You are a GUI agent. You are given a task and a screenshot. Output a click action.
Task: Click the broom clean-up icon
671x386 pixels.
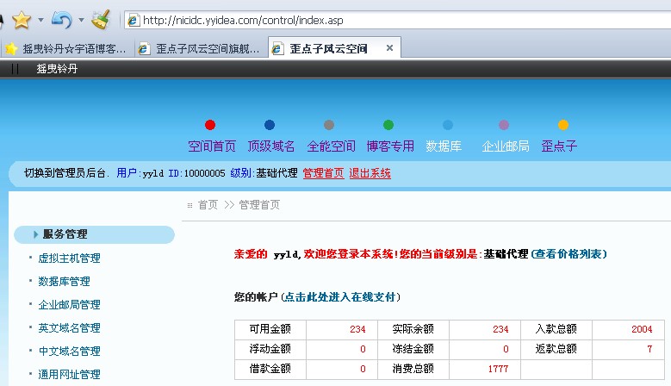[101, 20]
